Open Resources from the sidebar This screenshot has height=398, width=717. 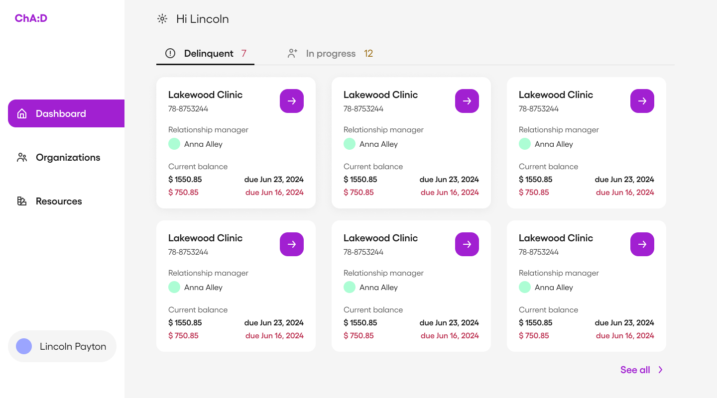[59, 201]
